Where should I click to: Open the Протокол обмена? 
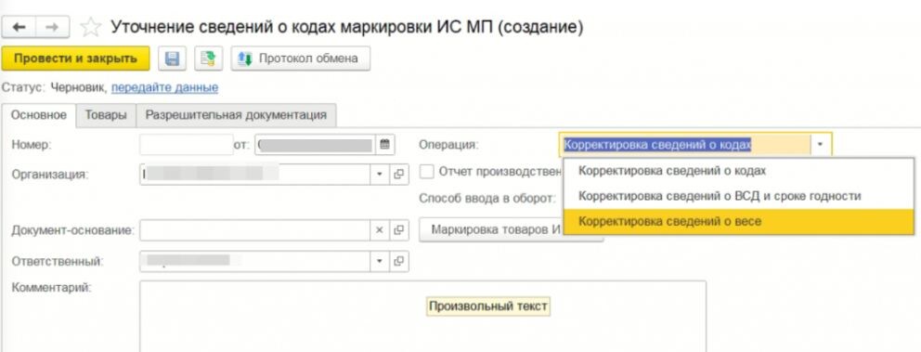(x=300, y=59)
